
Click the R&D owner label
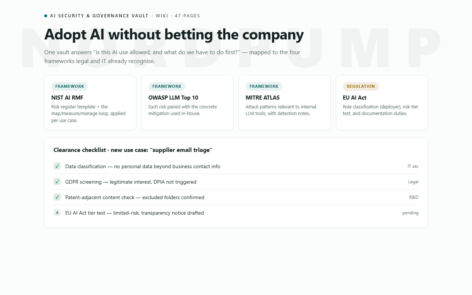[x=414, y=197]
